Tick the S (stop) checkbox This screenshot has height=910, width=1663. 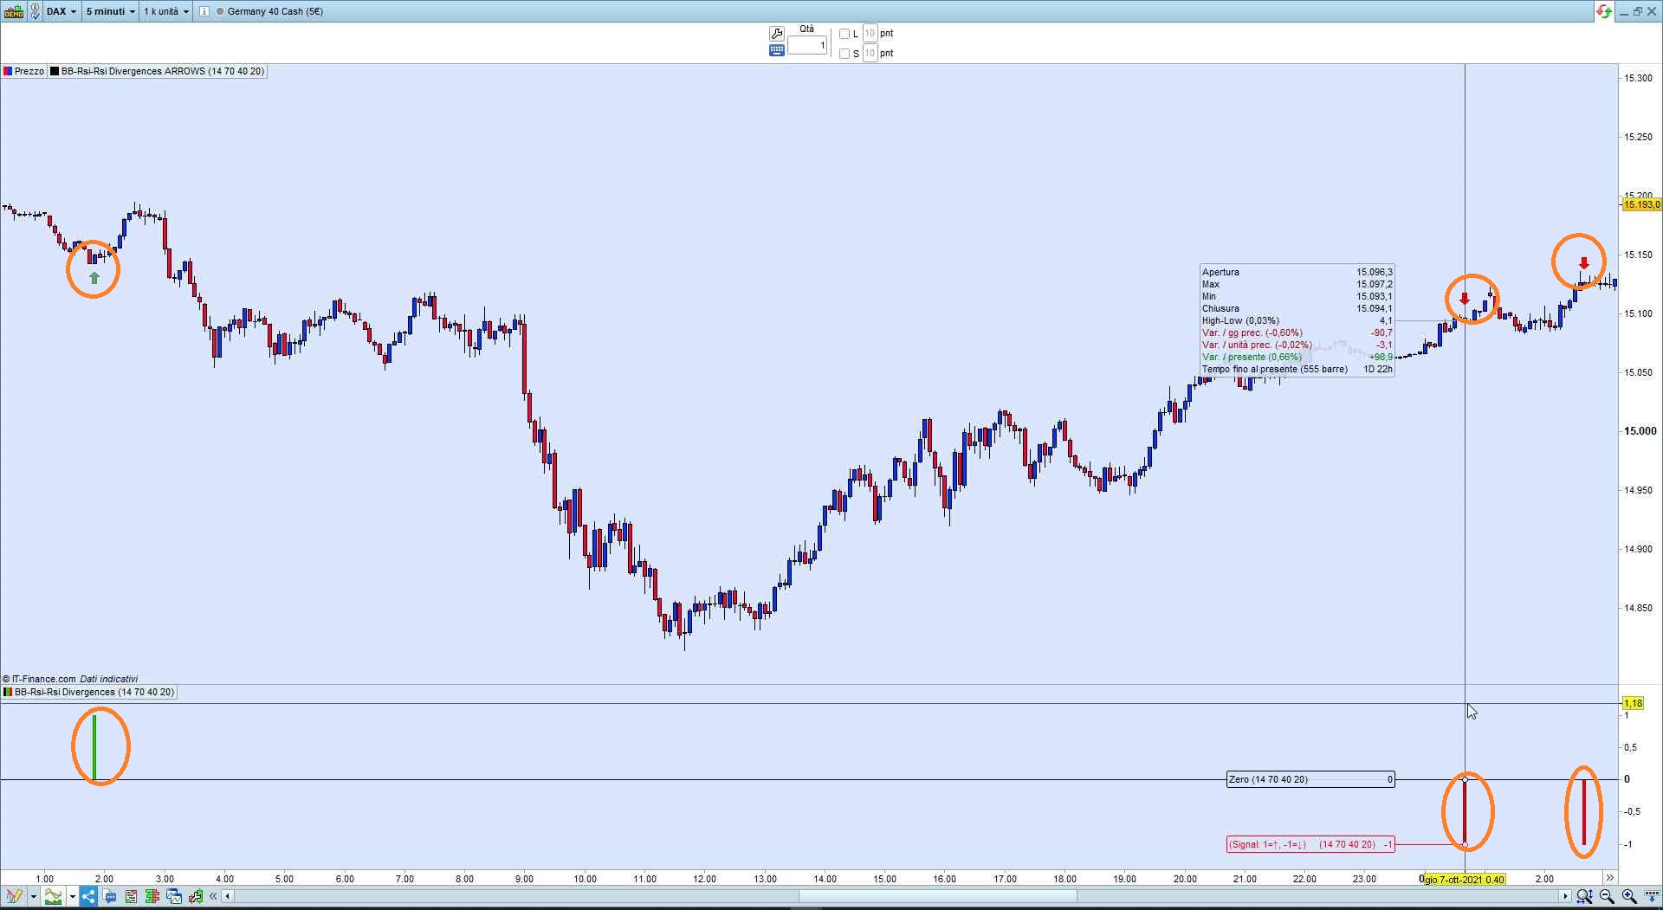point(844,54)
